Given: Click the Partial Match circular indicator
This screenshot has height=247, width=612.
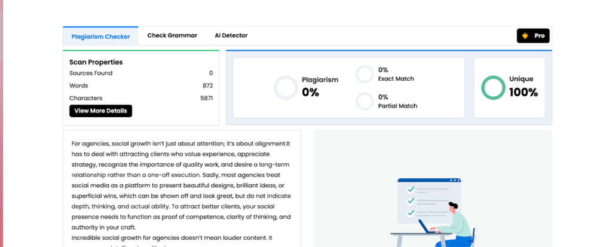Looking at the screenshot, I should click(365, 101).
